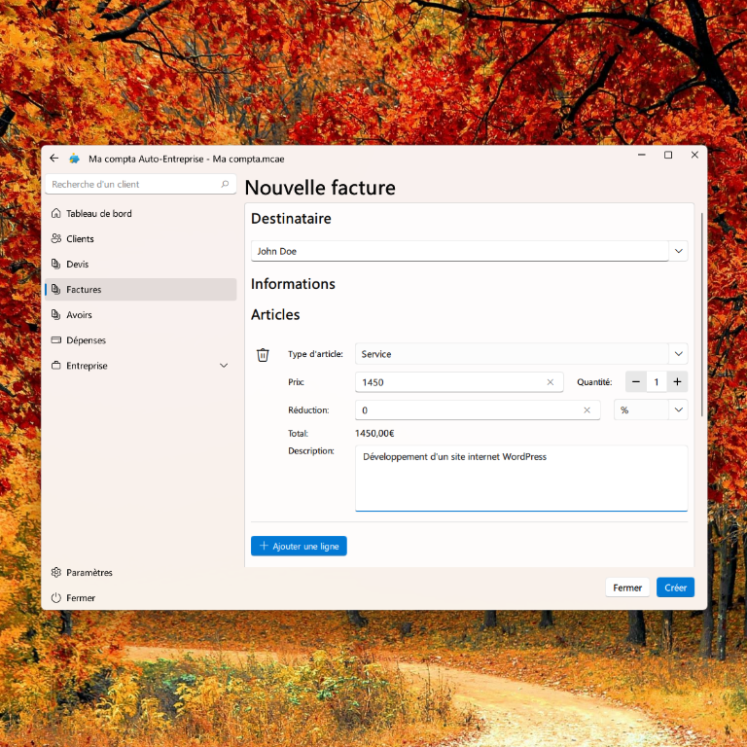Screen dimensions: 747x747
Task: Open Paramètres settings
Action: [x=89, y=573]
